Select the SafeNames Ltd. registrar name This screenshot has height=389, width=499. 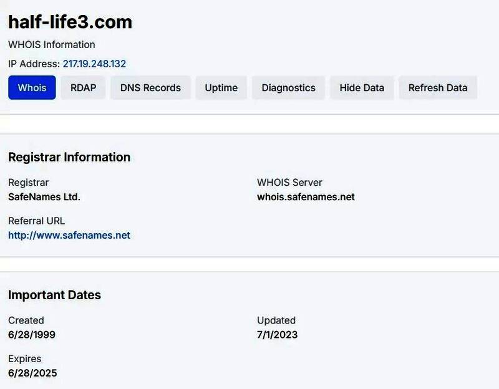point(44,197)
